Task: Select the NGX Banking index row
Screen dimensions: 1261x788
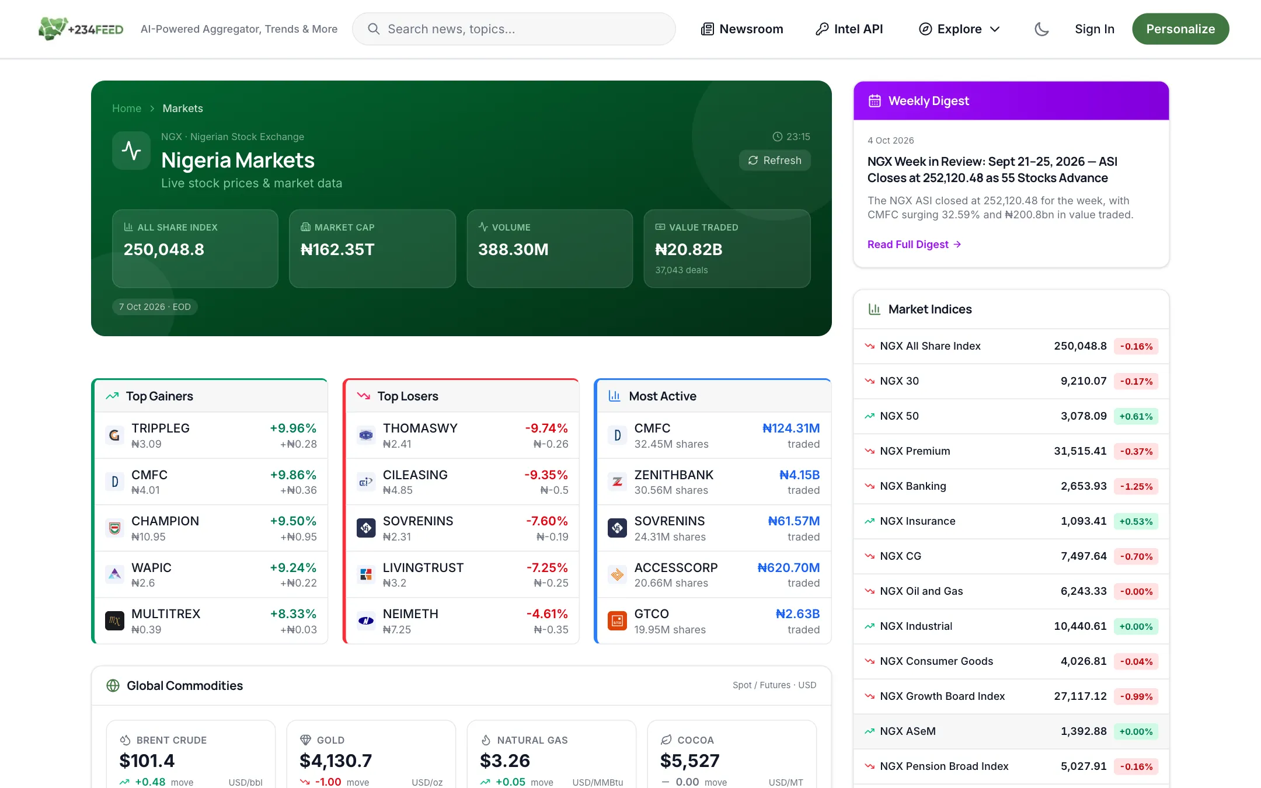Action: tap(1011, 486)
